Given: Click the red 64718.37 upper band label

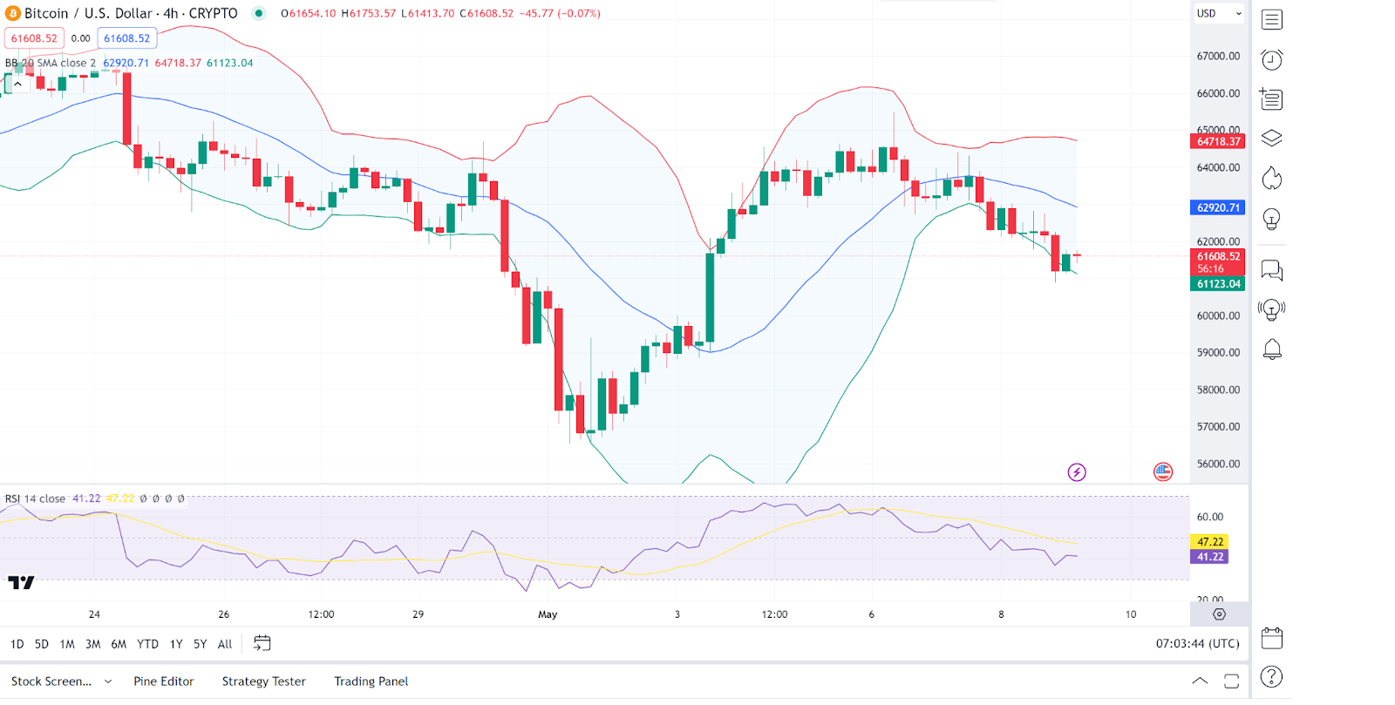Looking at the screenshot, I should tap(1218, 141).
